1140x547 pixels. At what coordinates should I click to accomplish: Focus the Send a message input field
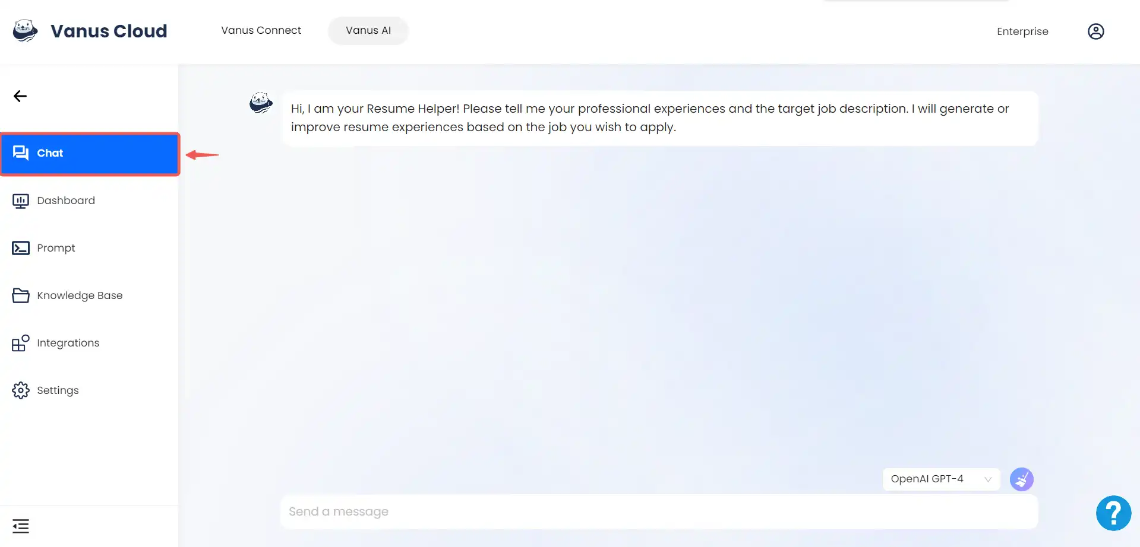click(659, 511)
